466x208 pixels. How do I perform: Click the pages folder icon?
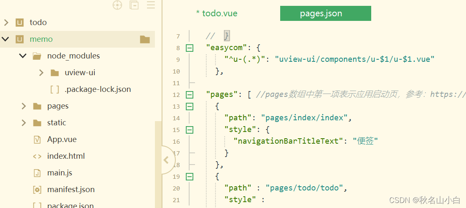pyautogui.click(x=37, y=106)
